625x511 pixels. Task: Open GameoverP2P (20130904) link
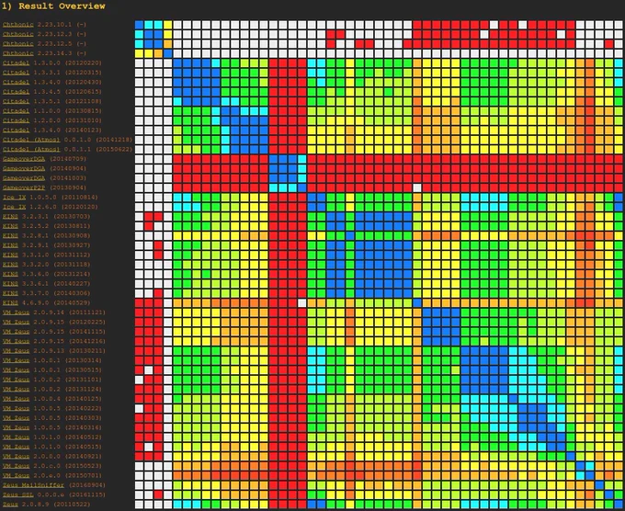pos(24,187)
